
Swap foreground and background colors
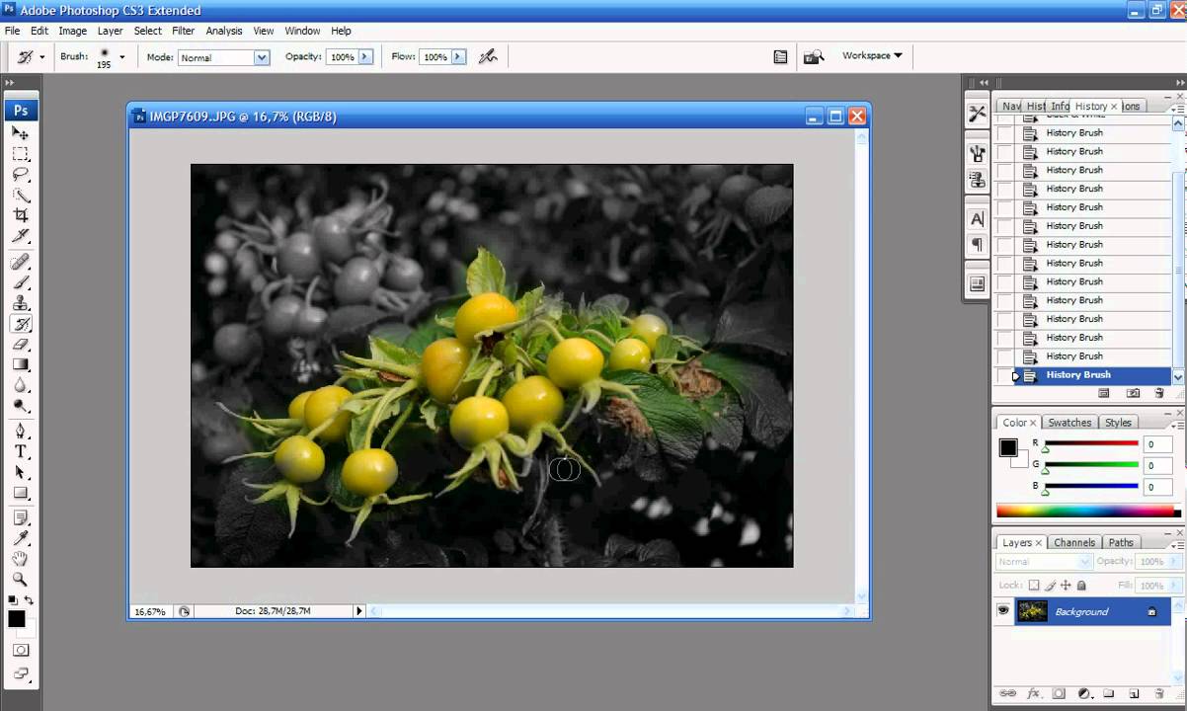tap(30, 600)
